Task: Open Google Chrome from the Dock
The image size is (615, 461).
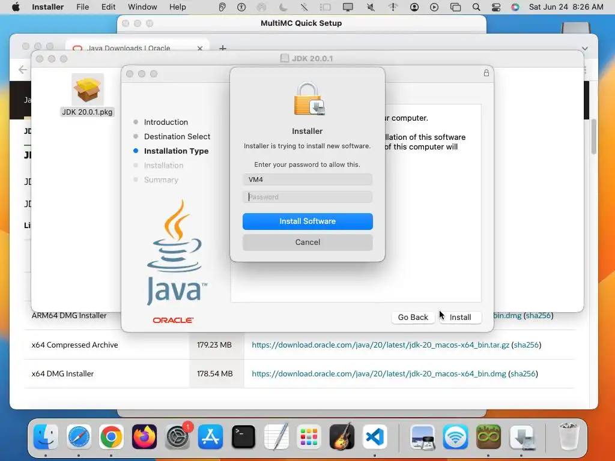Action: pyautogui.click(x=111, y=437)
